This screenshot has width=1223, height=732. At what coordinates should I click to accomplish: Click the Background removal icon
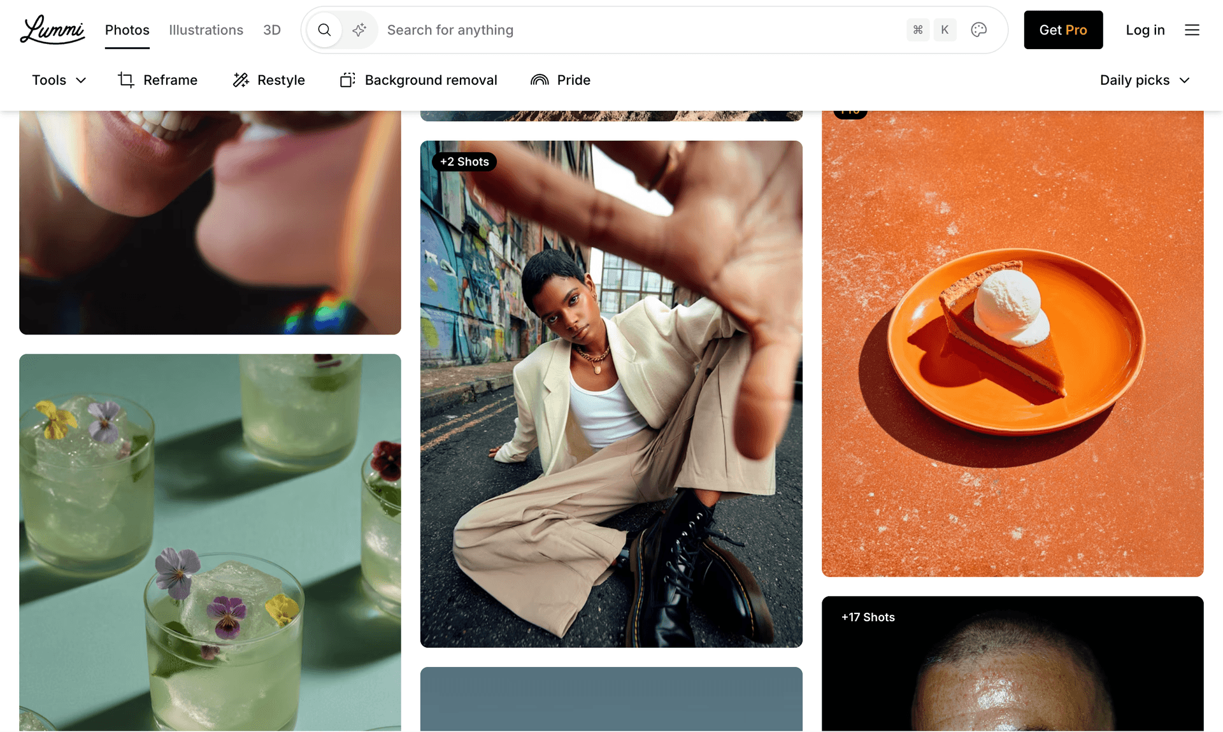click(x=347, y=80)
